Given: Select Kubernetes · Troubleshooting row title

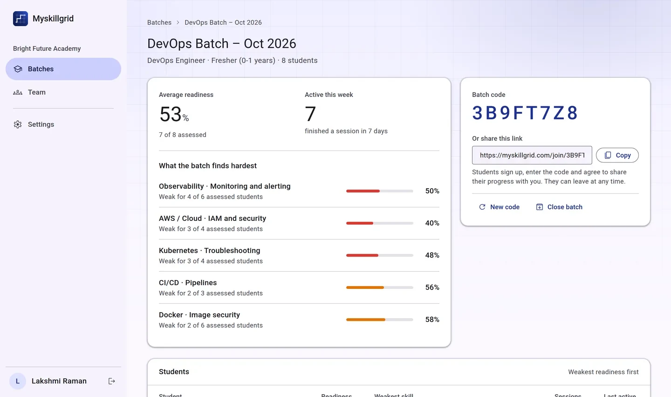Looking at the screenshot, I should [x=210, y=251].
